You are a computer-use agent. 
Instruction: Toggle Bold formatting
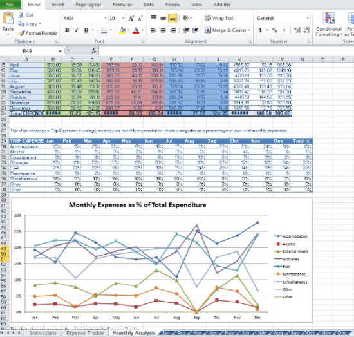pyautogui.click(x=67, y=30)
